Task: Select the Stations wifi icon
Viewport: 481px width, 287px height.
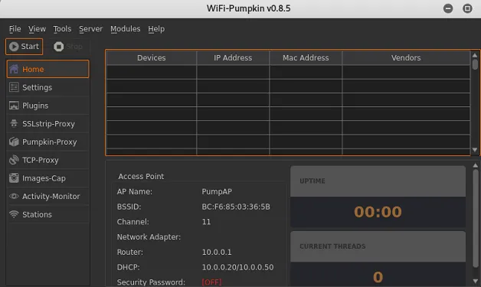Action: [x=14, y=214]
